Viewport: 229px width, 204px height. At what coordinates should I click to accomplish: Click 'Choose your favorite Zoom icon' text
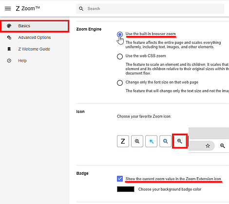144,116
